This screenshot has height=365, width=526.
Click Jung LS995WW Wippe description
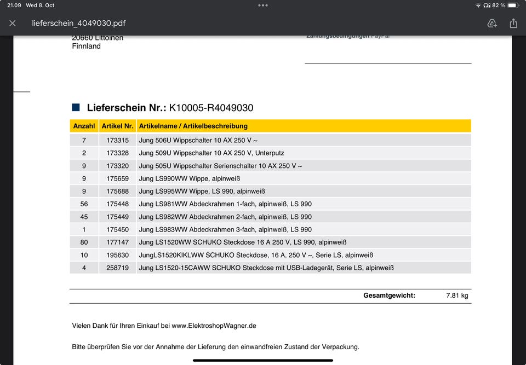point(202,192)
